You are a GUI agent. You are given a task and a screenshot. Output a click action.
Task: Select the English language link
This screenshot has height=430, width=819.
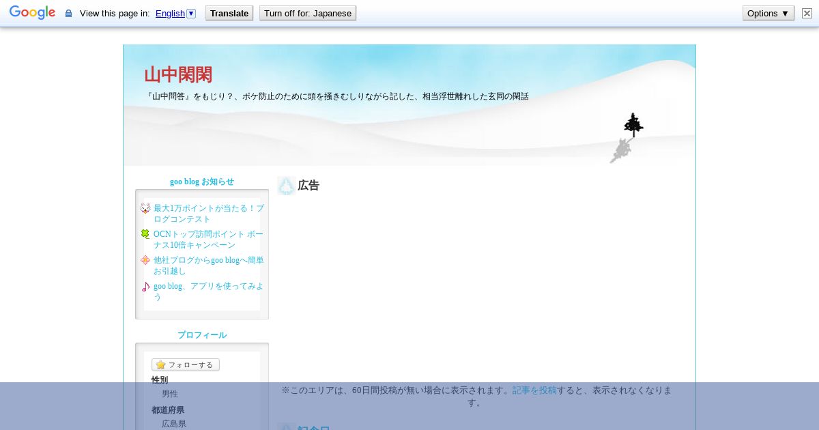170,13
